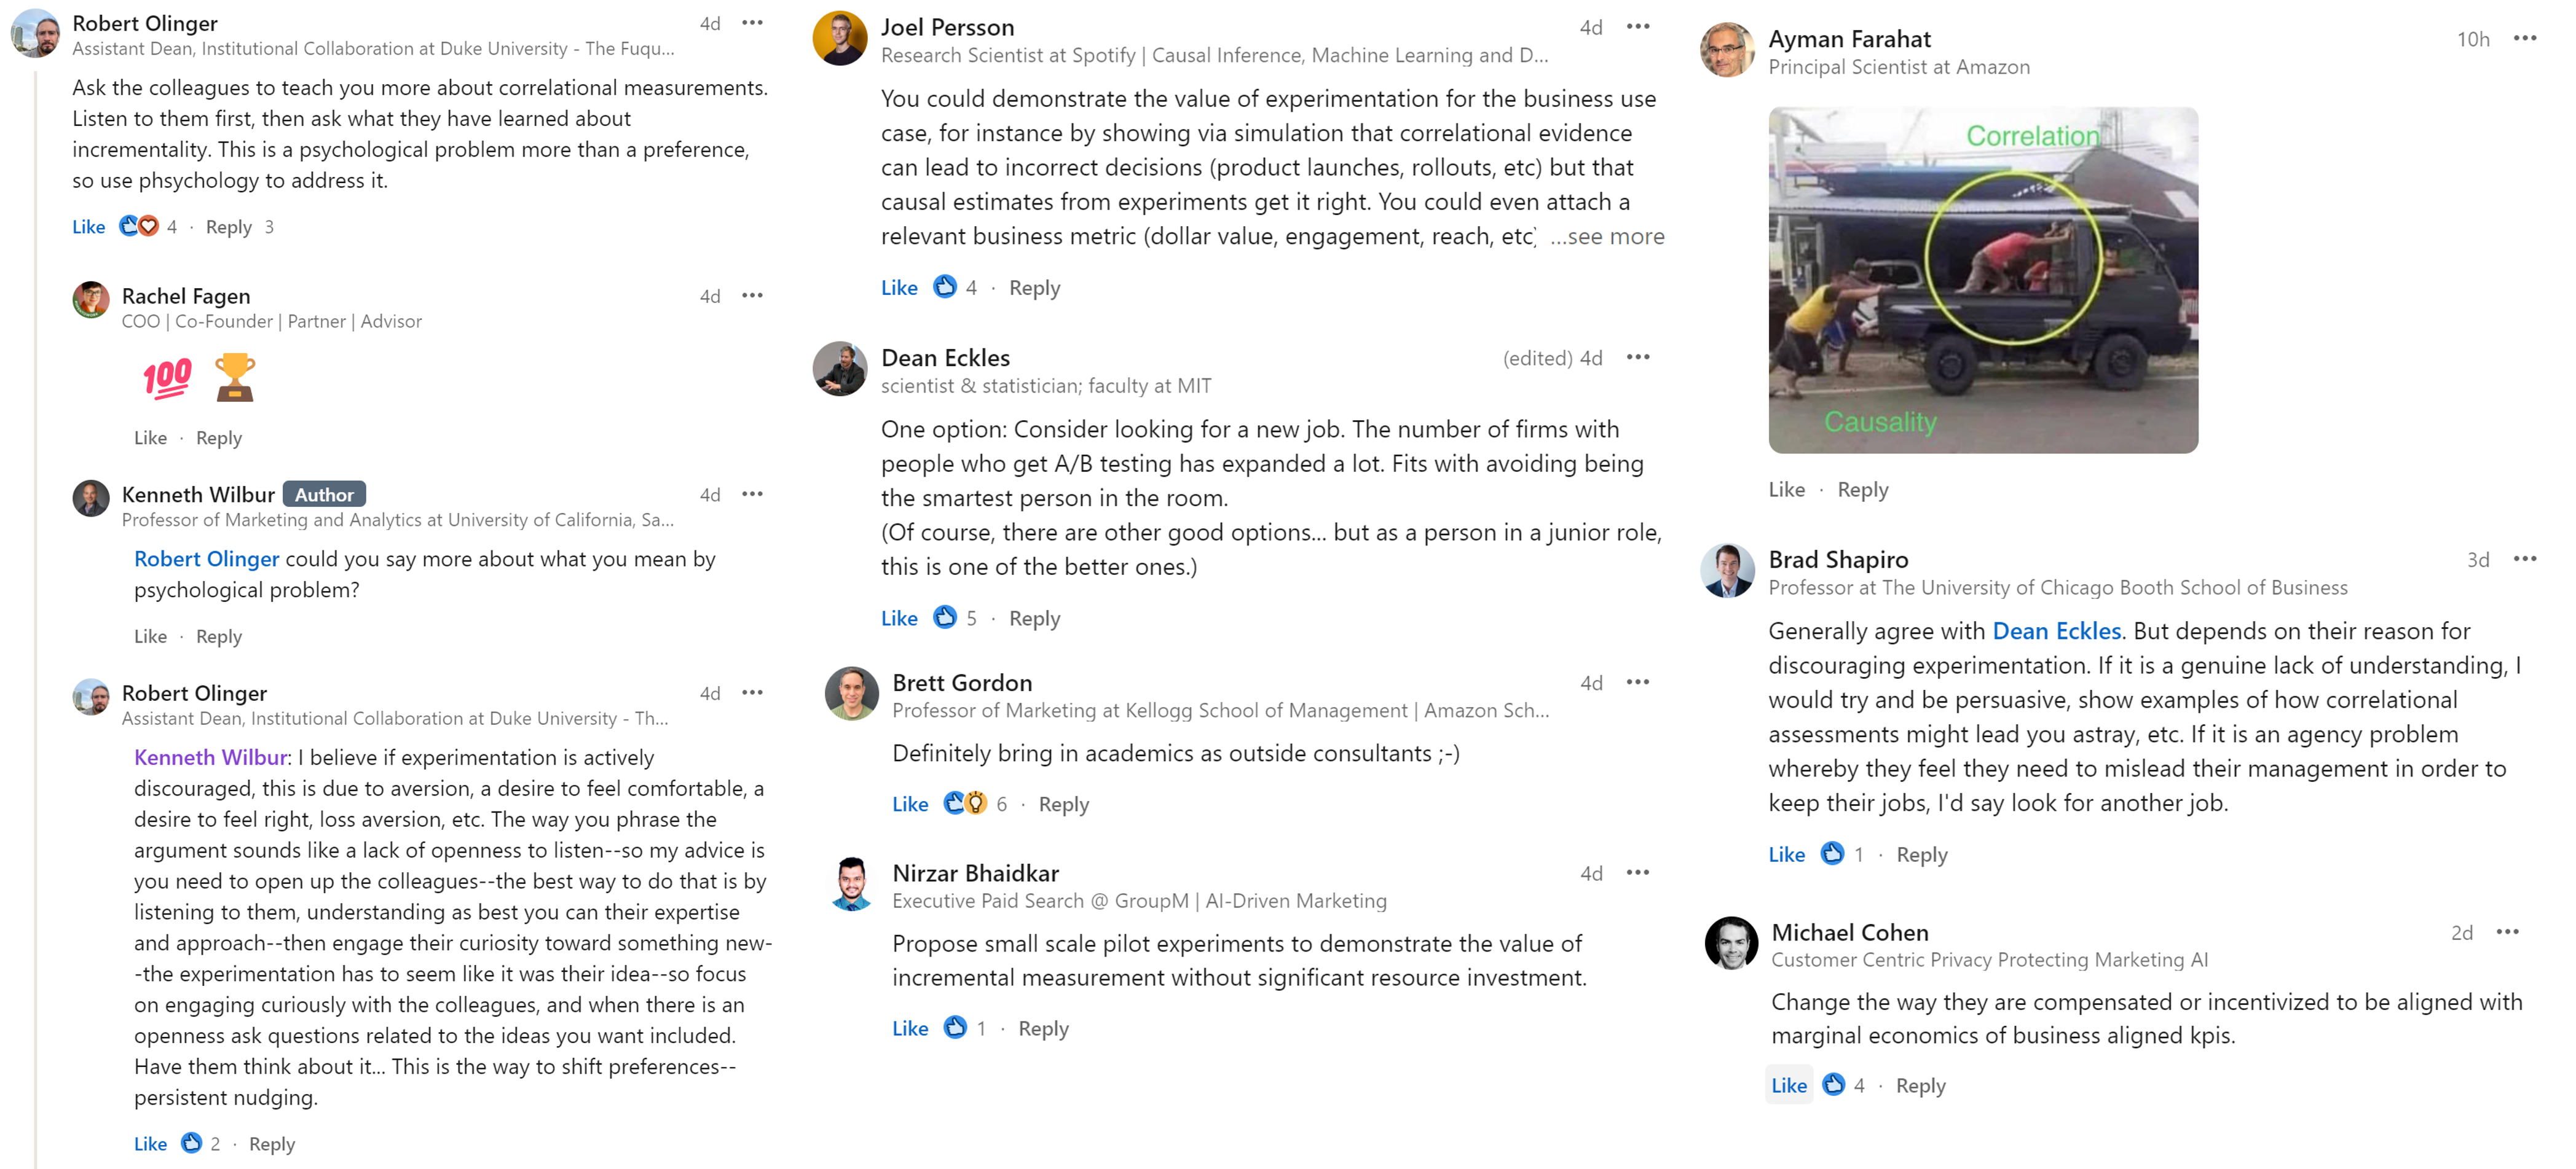Toggle Like on Ayman Farahat's image comment

coord(1786,490)
